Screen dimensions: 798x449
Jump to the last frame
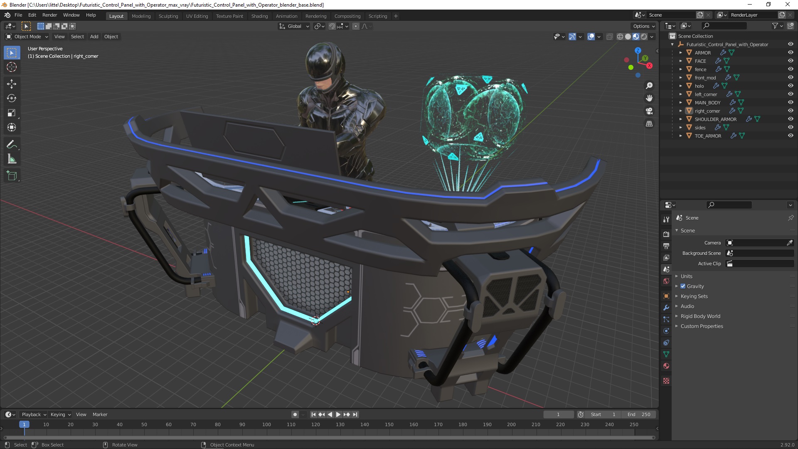pos(355,414)
